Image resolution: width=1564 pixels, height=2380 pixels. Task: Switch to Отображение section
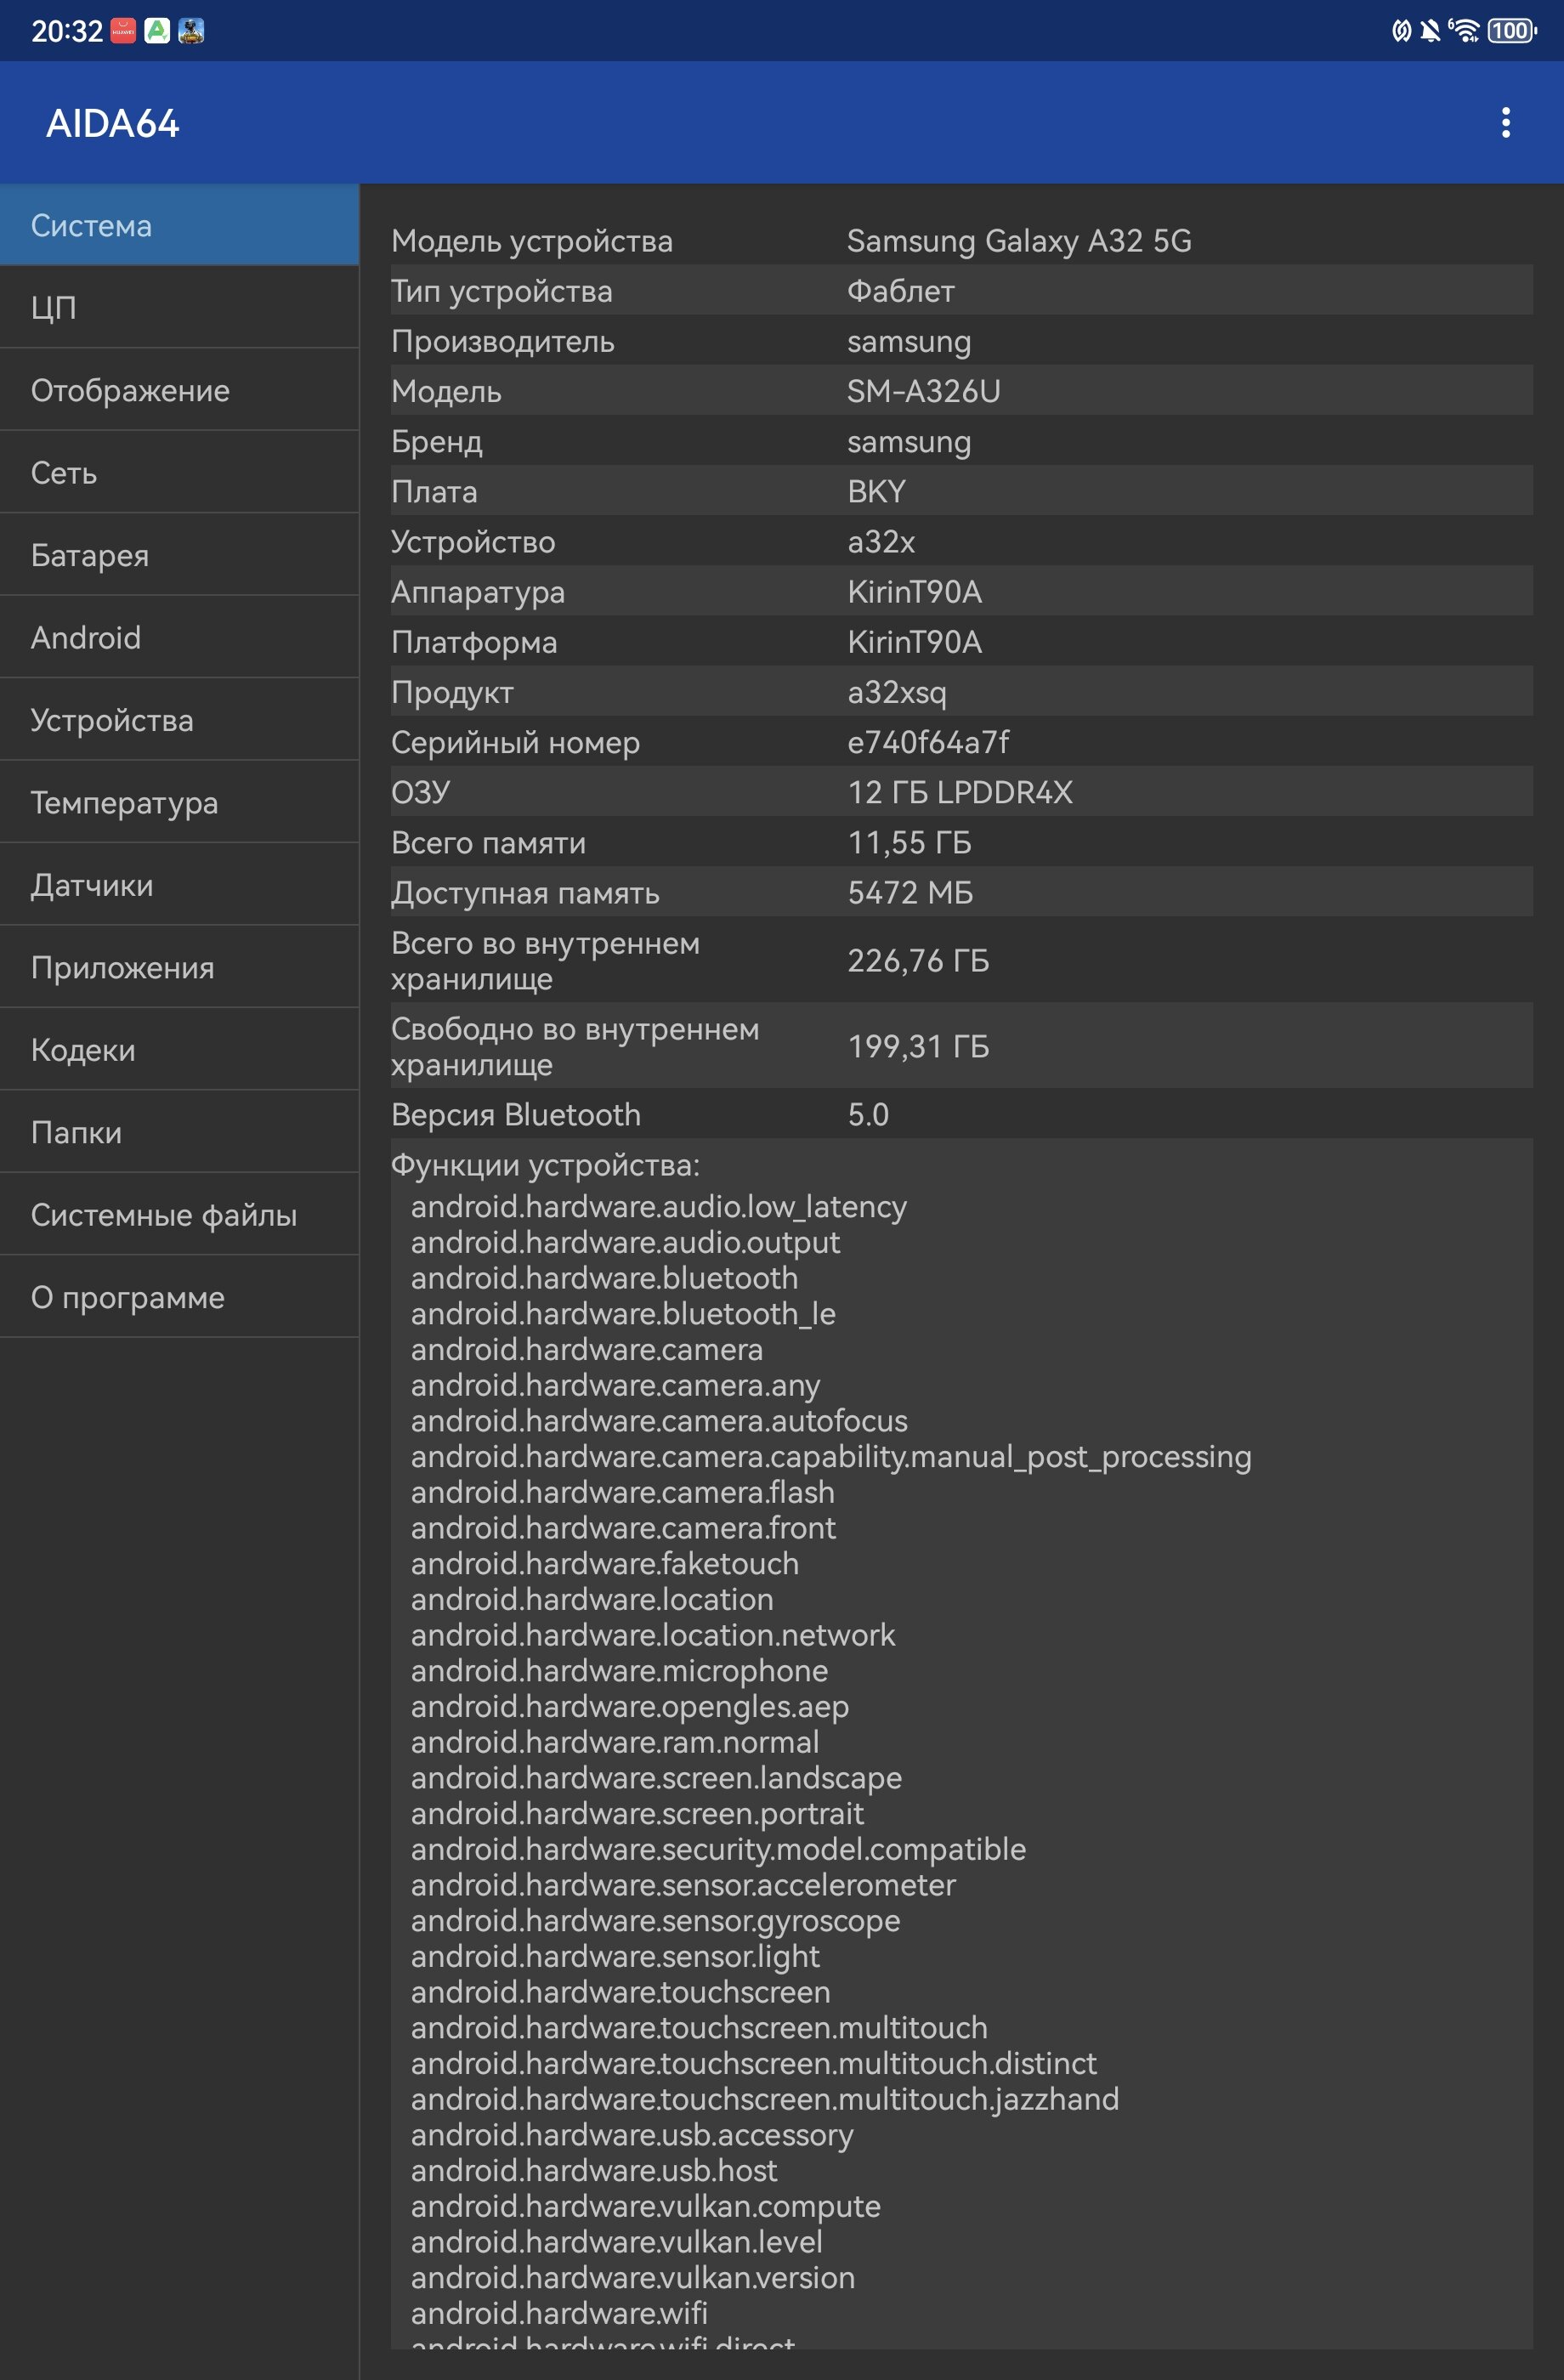click(x=180, y=390)
